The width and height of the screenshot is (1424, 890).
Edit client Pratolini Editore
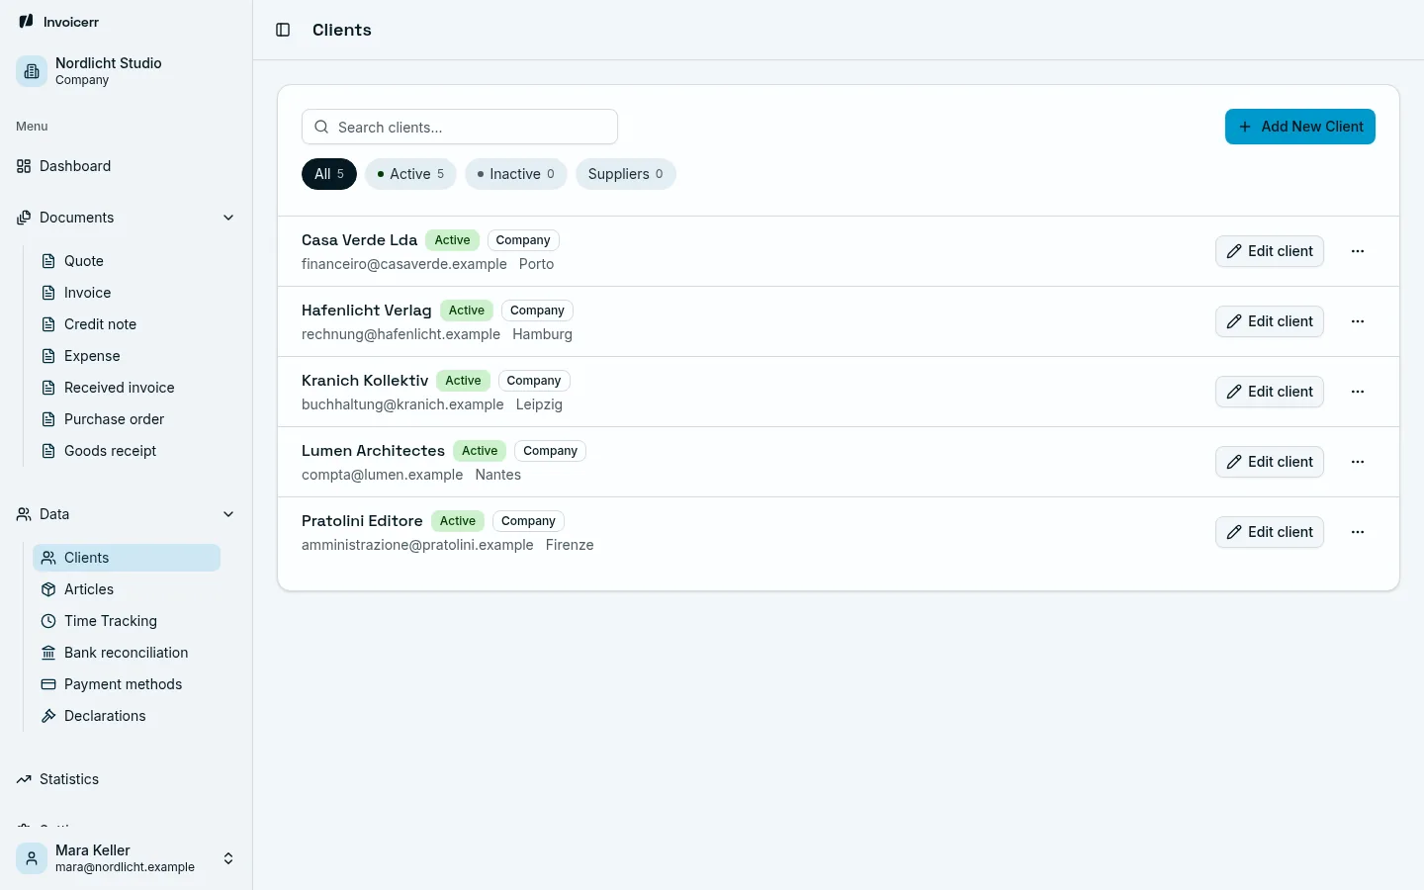coord(1270,532)
